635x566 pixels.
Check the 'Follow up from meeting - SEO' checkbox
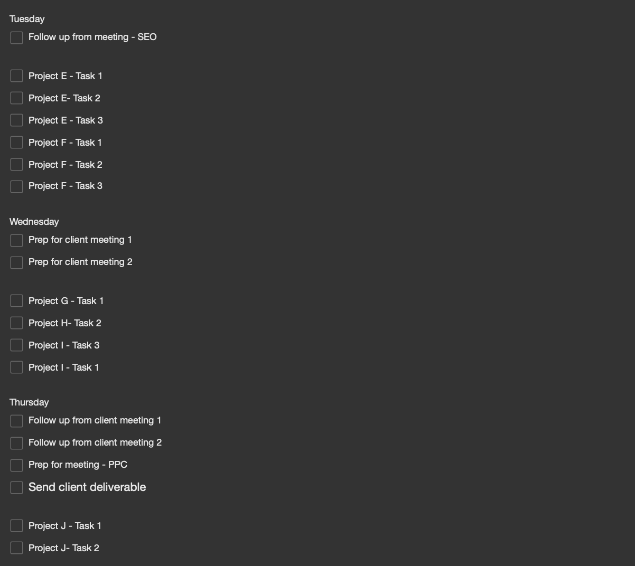tap(16, 37)
